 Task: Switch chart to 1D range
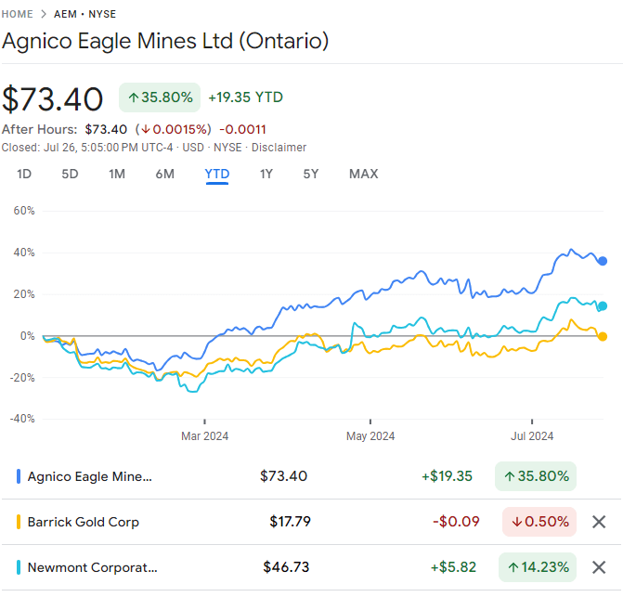(24, 174)
